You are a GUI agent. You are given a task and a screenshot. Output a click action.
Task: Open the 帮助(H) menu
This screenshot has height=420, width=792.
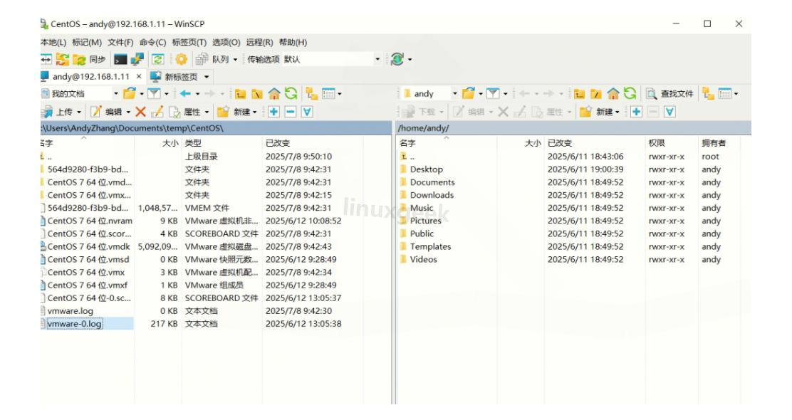[x=293, y=43]
